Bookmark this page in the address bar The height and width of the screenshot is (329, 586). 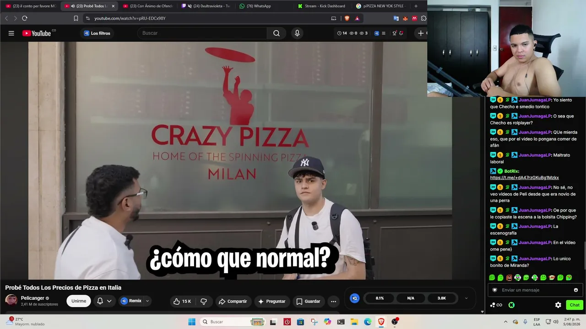tap(76, 18)
